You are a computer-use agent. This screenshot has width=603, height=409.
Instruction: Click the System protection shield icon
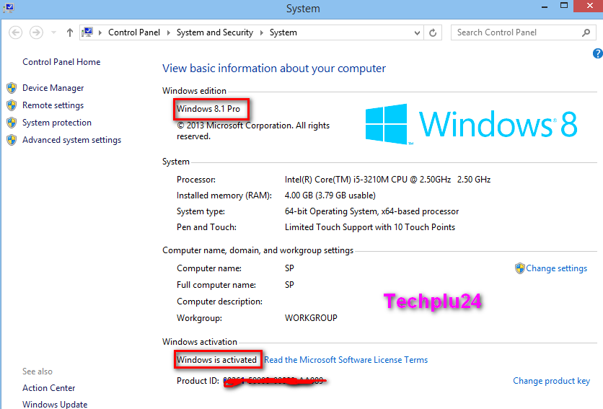(x=12, y=123)
